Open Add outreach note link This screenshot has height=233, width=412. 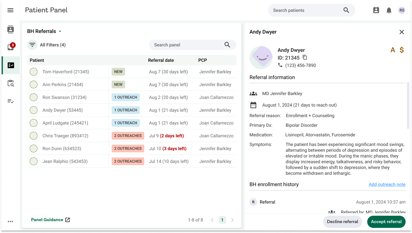click(387, 184)
